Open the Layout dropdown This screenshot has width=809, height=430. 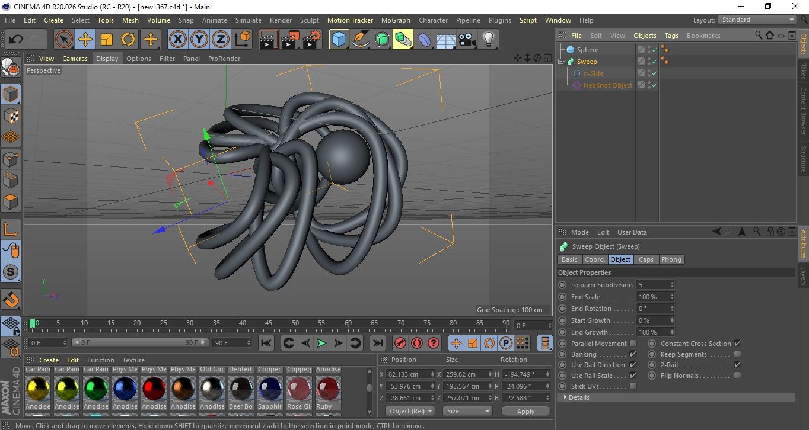click(x=757, y=20)
